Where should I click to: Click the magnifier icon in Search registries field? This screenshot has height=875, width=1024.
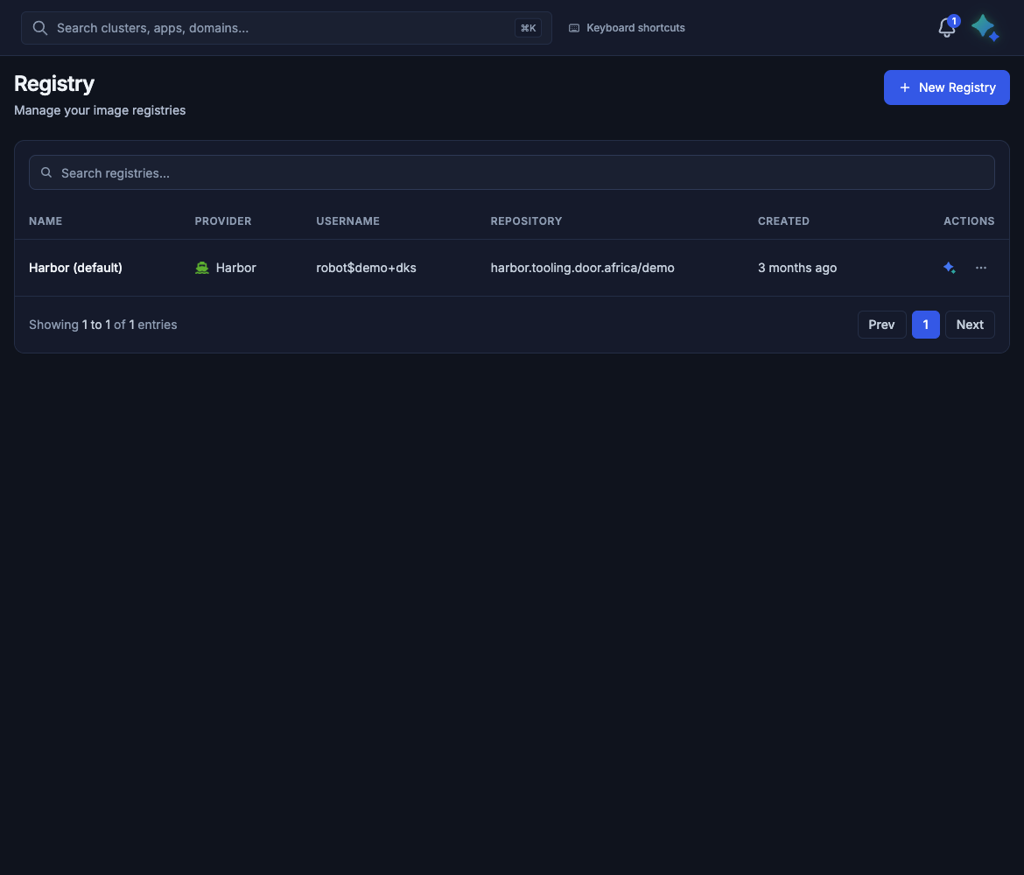[x=46, y=172]
